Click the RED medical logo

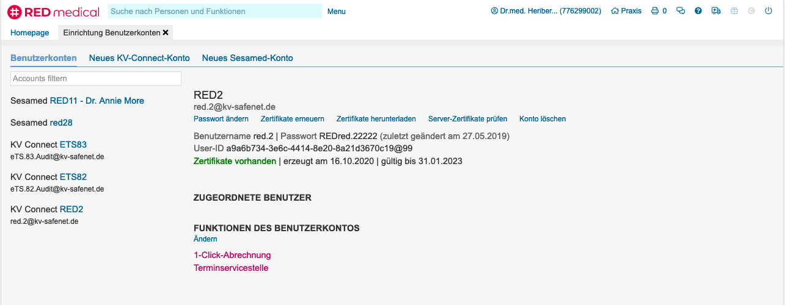click(53, 11)
